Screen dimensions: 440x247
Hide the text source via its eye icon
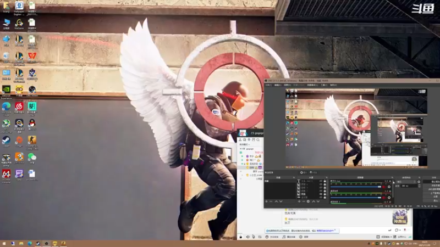click(321, 181)
